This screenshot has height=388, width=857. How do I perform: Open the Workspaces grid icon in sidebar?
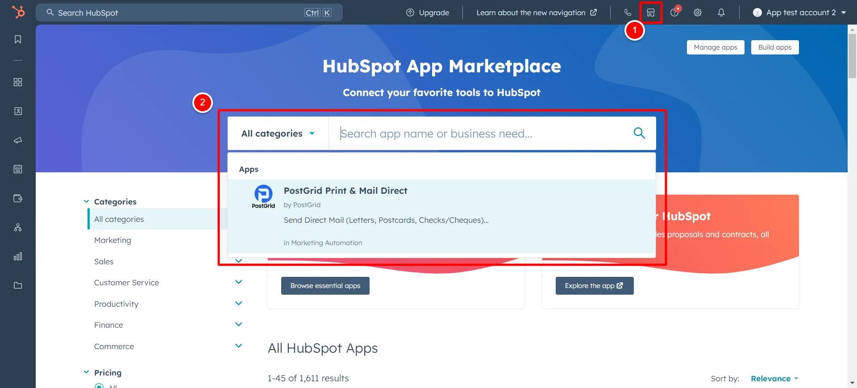point(18,82)
